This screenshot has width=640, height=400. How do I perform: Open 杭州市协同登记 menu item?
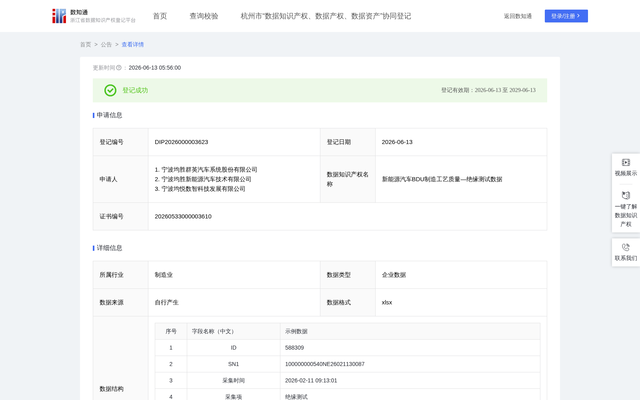326,16
